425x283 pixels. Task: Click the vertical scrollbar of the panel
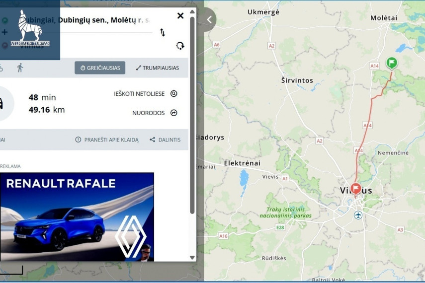tap(192, 115)
